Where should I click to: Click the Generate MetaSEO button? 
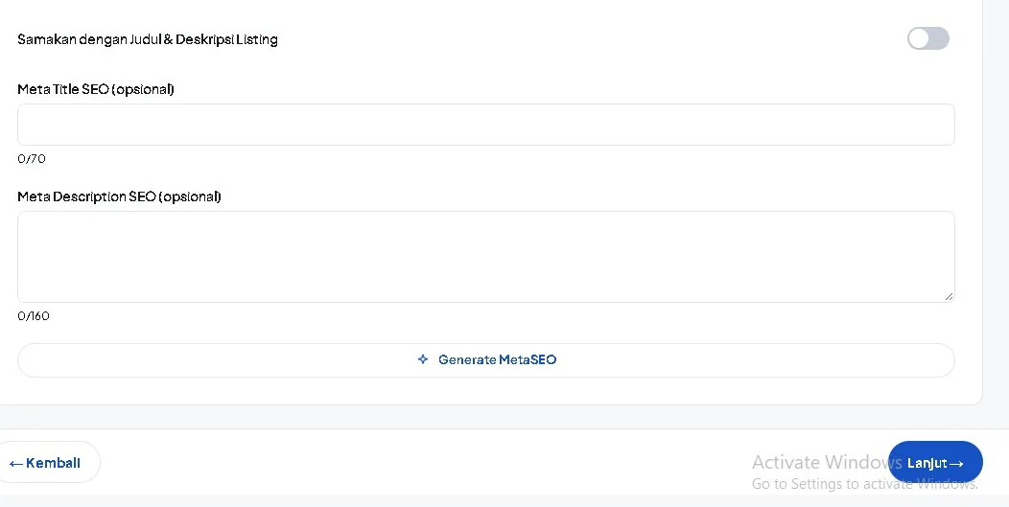click(486, 360)
